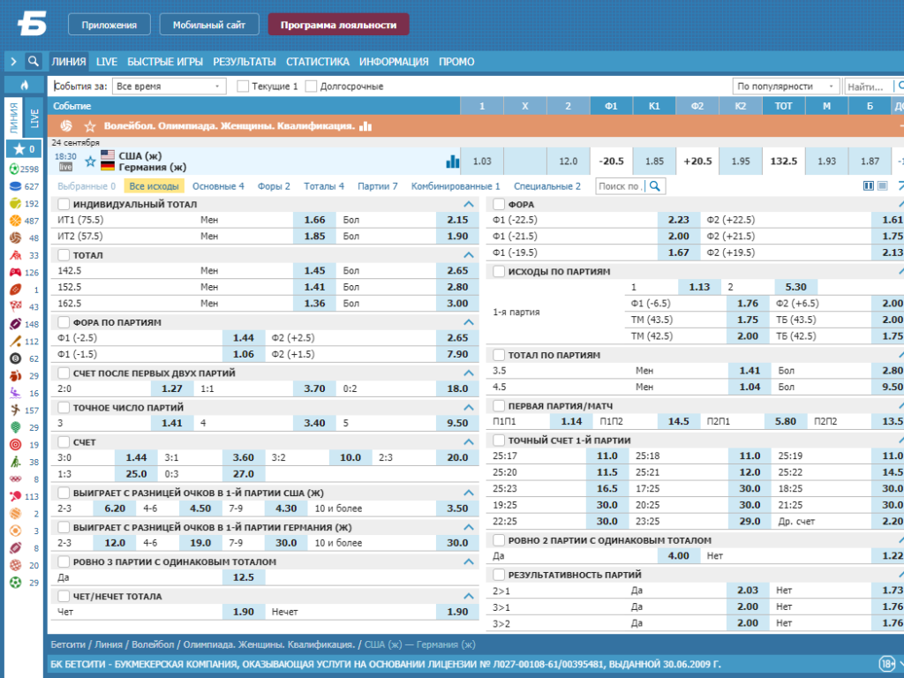Open the hot events flame icon

point(24,86)
